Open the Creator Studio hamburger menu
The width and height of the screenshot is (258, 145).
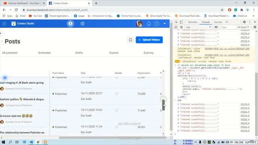(x=4, y=24)
